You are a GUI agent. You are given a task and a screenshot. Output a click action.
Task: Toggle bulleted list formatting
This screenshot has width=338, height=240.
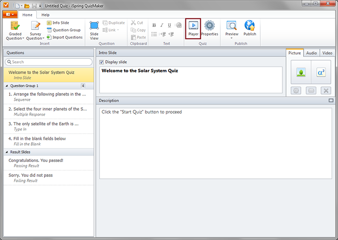click(154, 34)
